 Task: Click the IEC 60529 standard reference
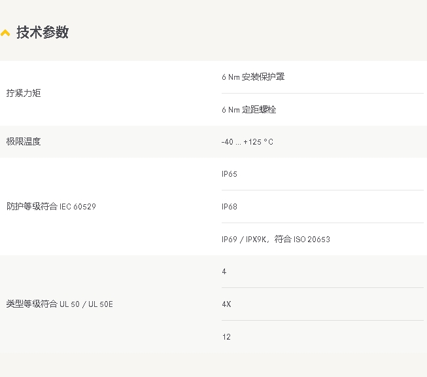(78, 207)
